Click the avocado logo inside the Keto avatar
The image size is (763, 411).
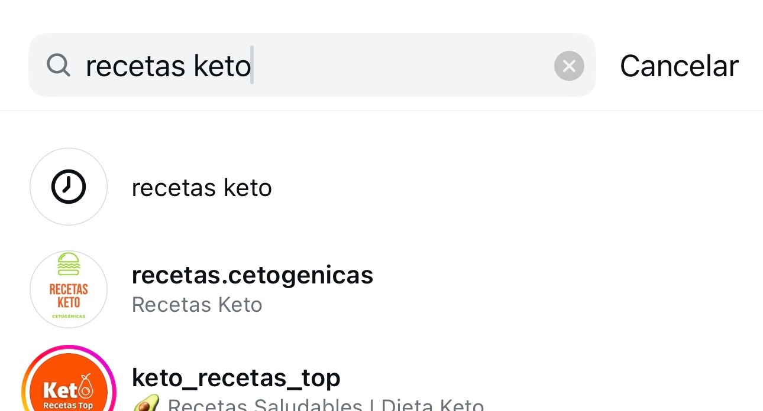[86, 387]
